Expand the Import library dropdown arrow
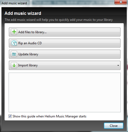Screen dimensions: 128x132 (x=118, y=65)
